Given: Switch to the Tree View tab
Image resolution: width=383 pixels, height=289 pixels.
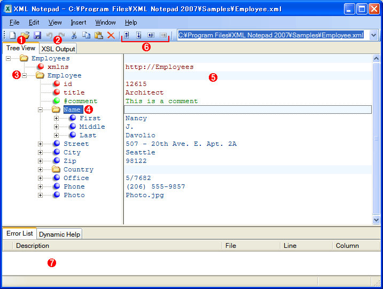Looking at the screenshot, I should [21, 48].
